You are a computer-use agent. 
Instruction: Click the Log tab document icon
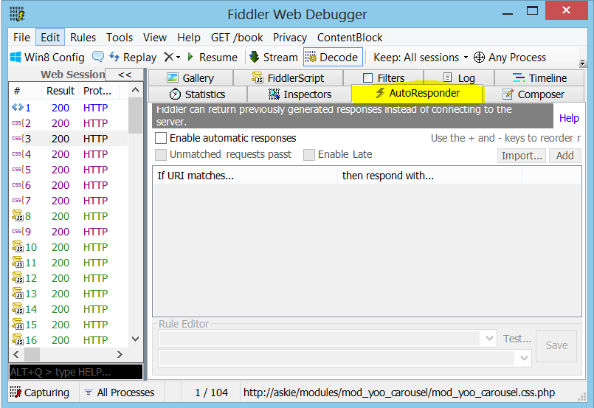point(447,77)
